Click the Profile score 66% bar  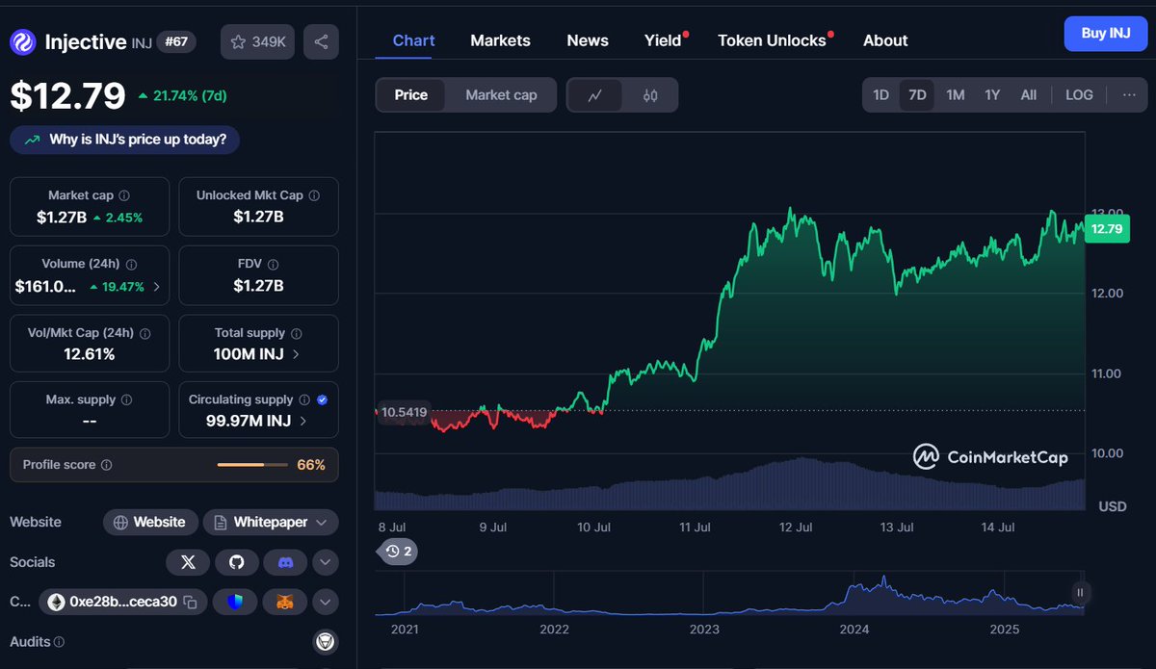252,465
